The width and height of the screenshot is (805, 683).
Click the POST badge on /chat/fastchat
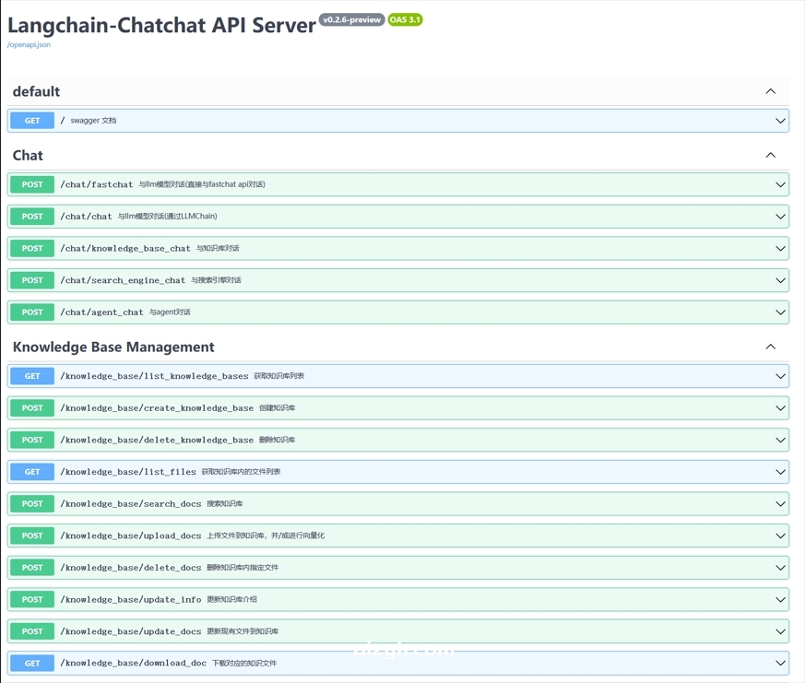point(30,184)
